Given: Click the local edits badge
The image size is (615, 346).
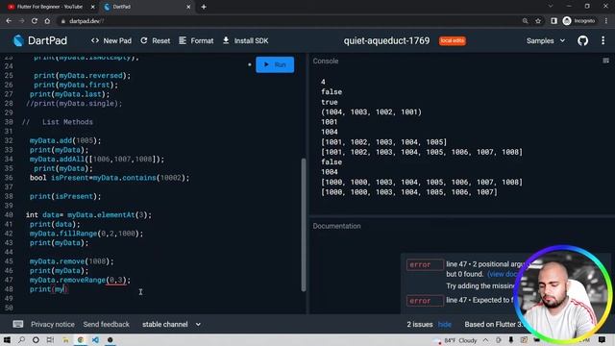Looking at the screenshot, I should click(453, 40).
